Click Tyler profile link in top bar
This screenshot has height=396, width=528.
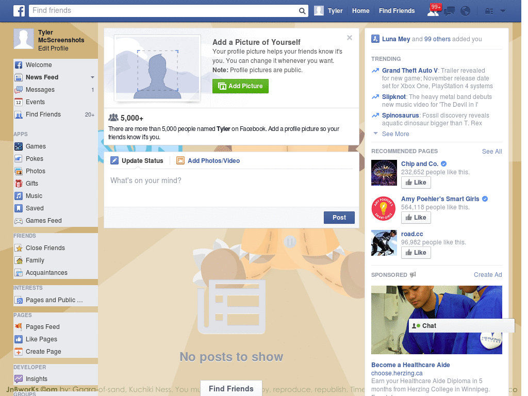pyautogui.click(x=328, y=11)
